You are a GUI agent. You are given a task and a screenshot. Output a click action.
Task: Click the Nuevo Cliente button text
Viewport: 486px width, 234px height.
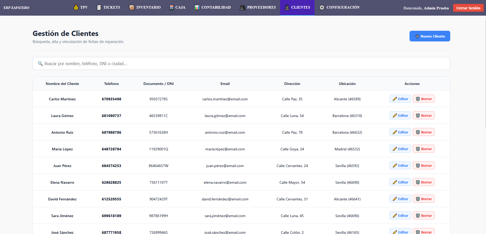[x=433, y=36]
